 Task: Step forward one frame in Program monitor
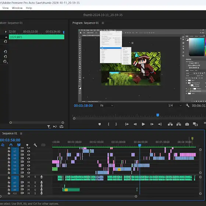(x=152, y=124)
